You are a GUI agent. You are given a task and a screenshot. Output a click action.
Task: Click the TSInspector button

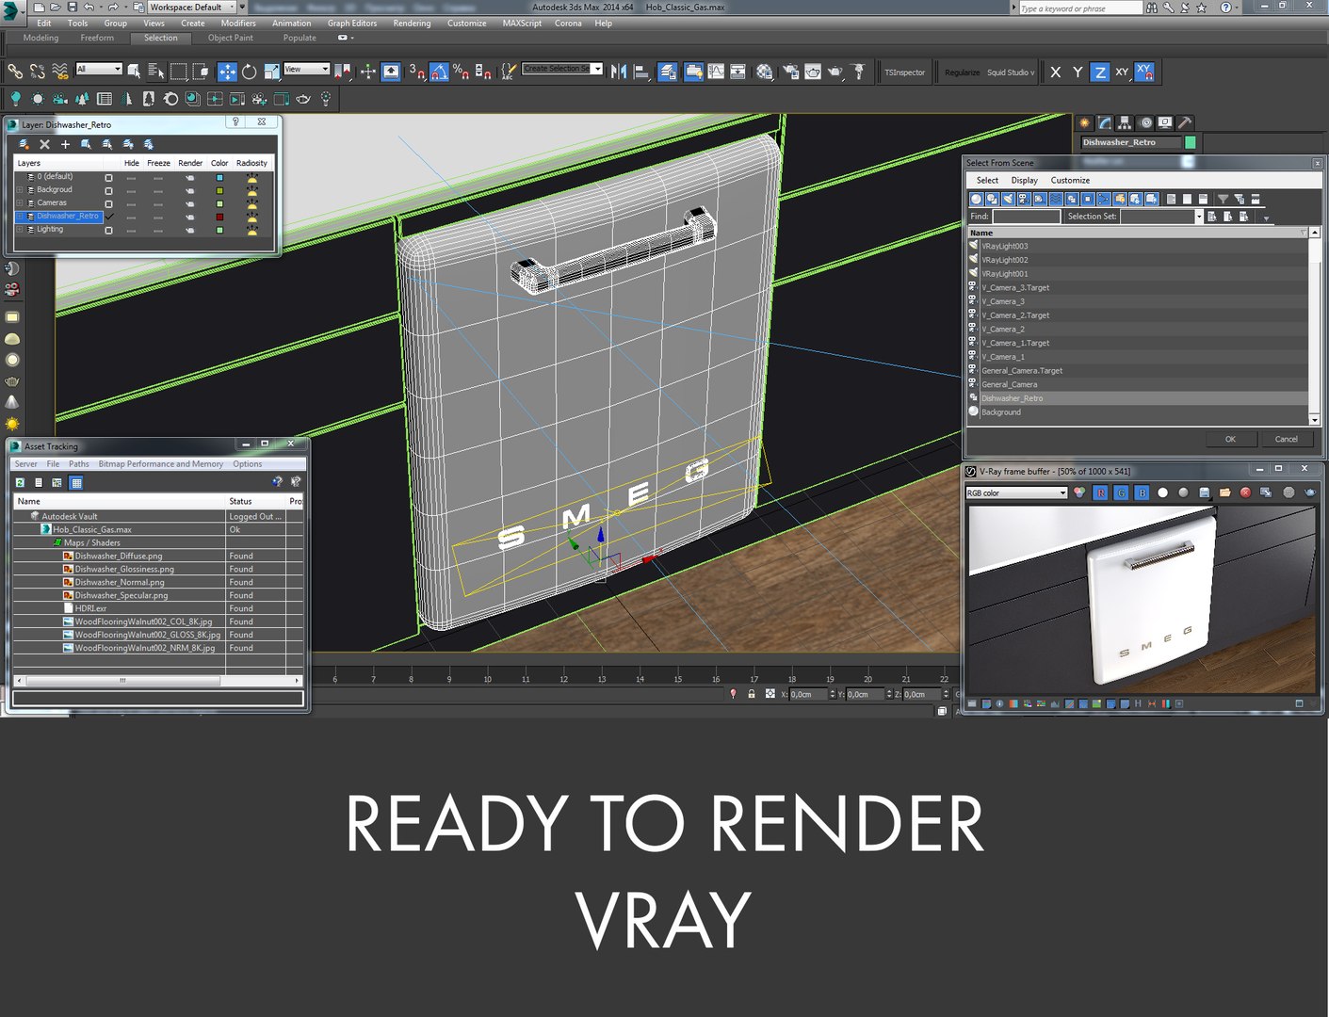(905, 73)
